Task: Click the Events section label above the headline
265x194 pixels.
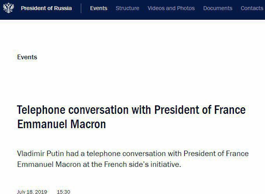Action: (27, 57)
